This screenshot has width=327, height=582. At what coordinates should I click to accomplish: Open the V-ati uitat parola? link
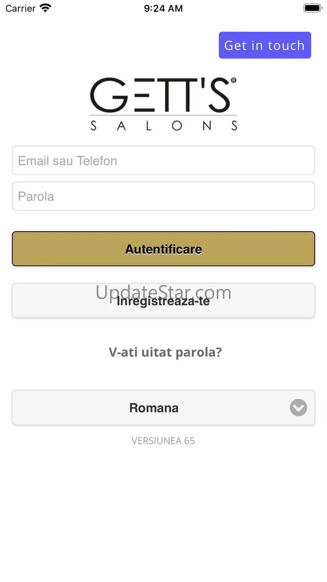165,352
